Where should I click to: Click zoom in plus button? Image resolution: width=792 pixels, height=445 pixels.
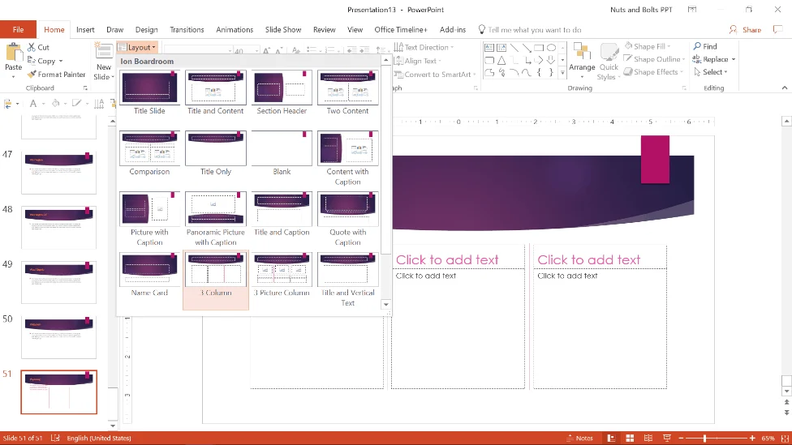point(752,438)
